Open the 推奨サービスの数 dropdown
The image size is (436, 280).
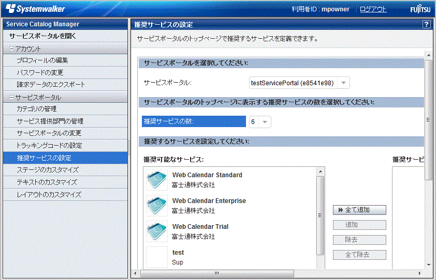(260, 122)
